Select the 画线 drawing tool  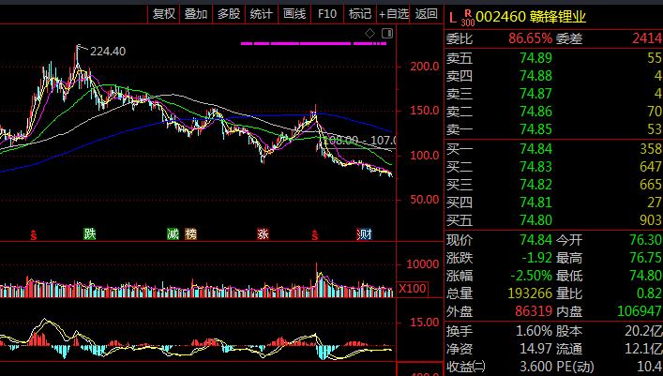point(294,14)
